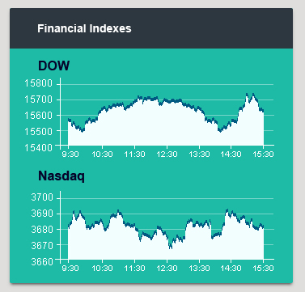Viewport: 305px width, 292px height.
Task: Click the 15700 label on DOW axis
Action: point(39,99)
